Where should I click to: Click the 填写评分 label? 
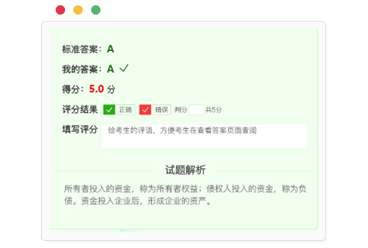pyautogui.click(x=80, y=130)
